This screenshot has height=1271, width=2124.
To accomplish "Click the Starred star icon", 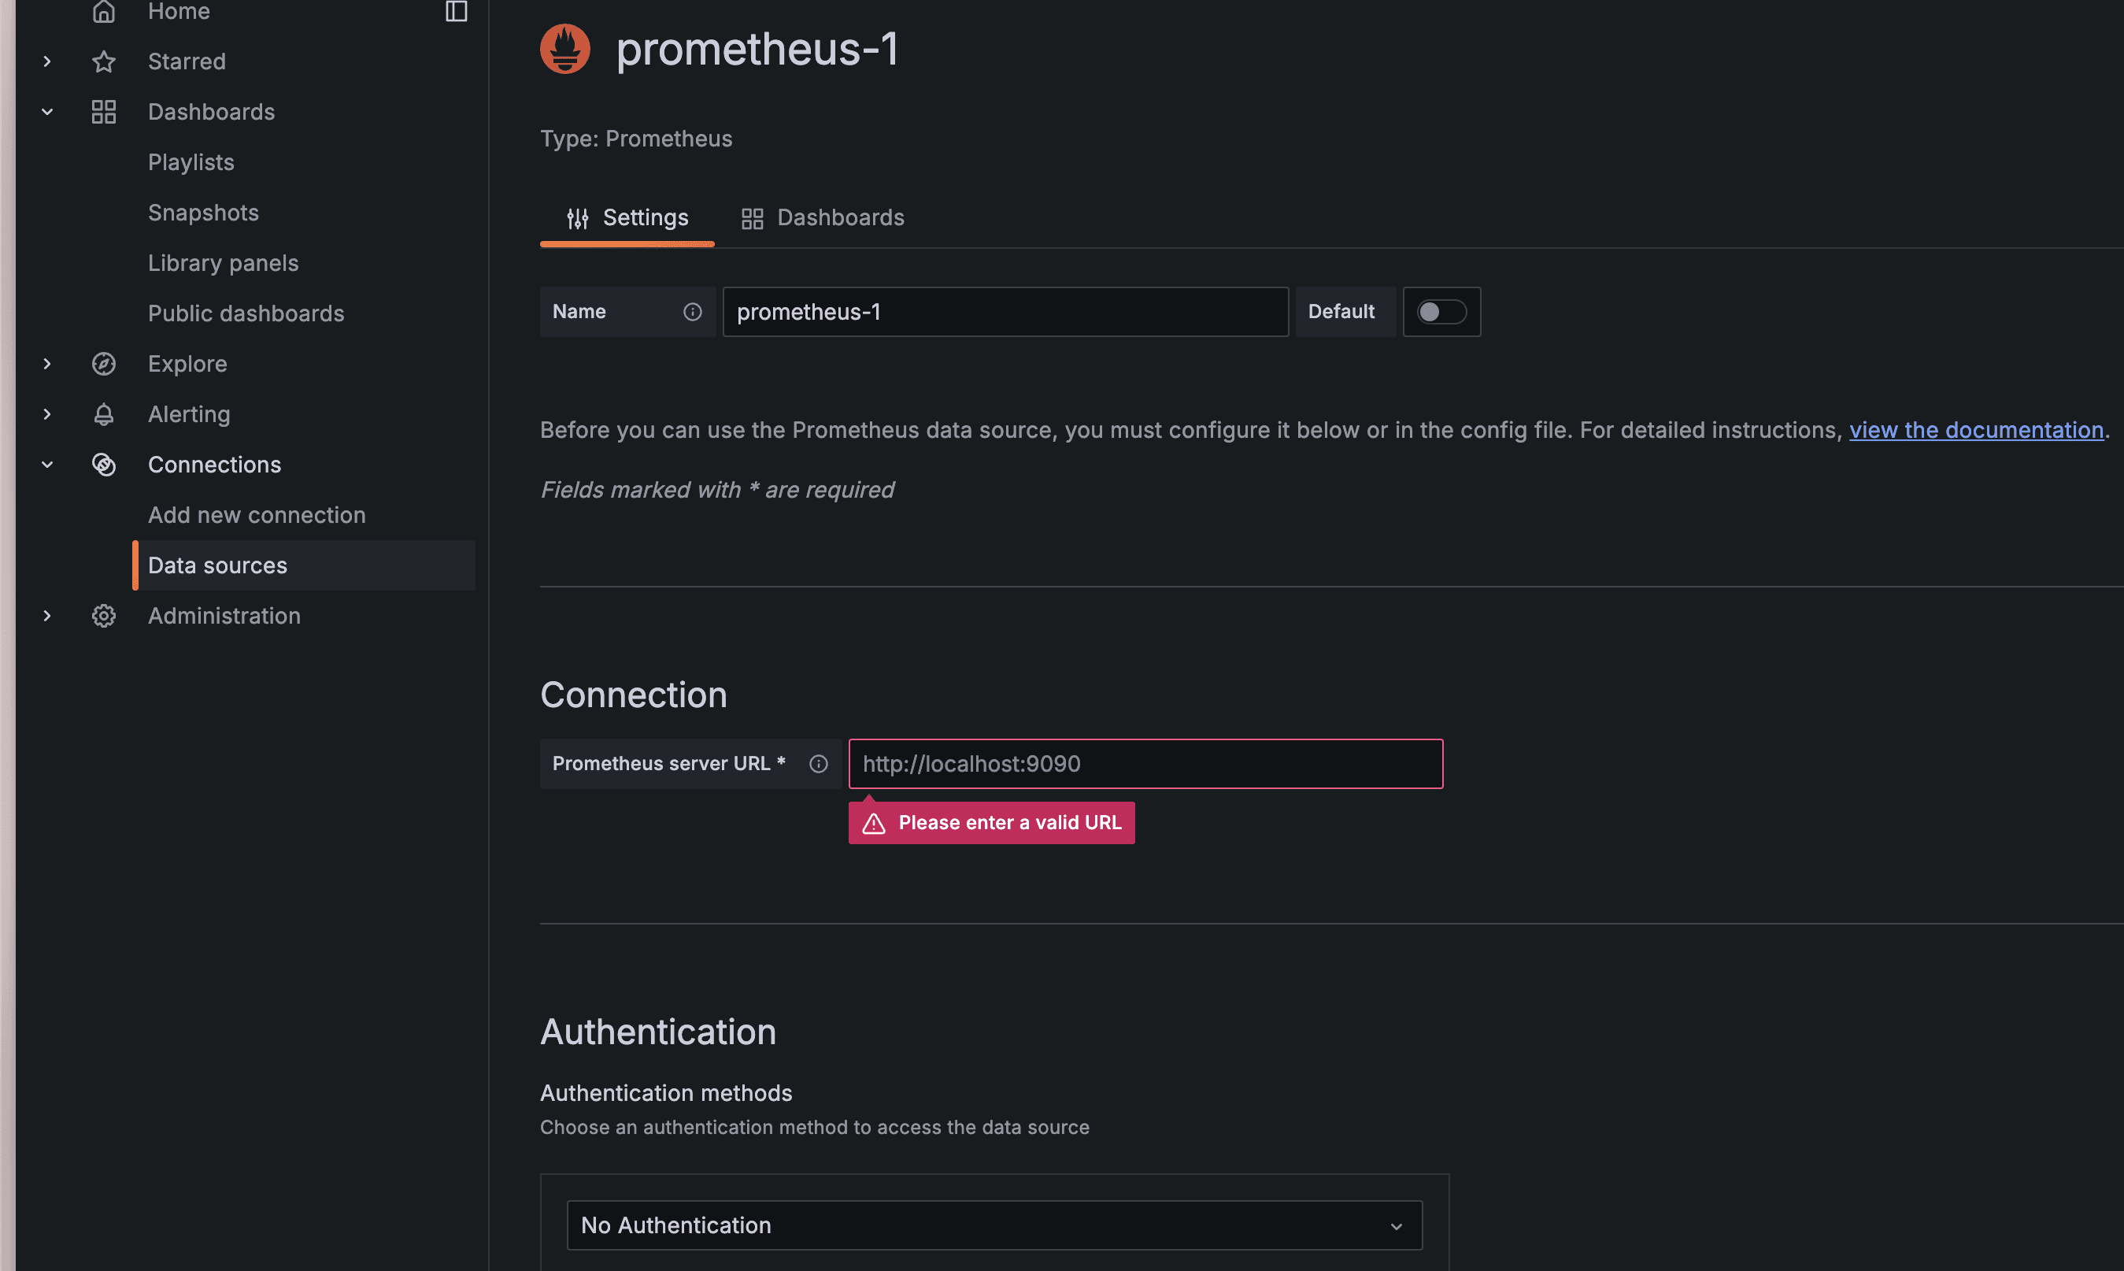I will (104, 61).
